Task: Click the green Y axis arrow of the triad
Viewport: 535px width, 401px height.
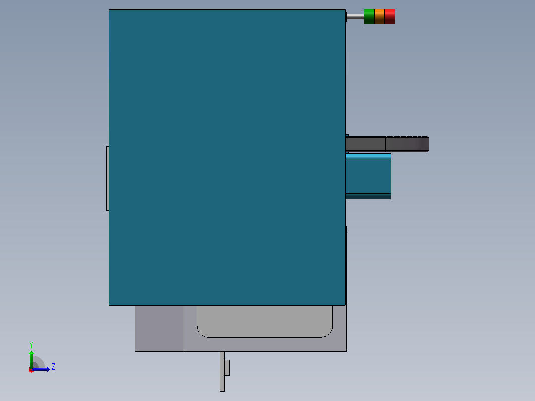Action: [x=31, y=359]
